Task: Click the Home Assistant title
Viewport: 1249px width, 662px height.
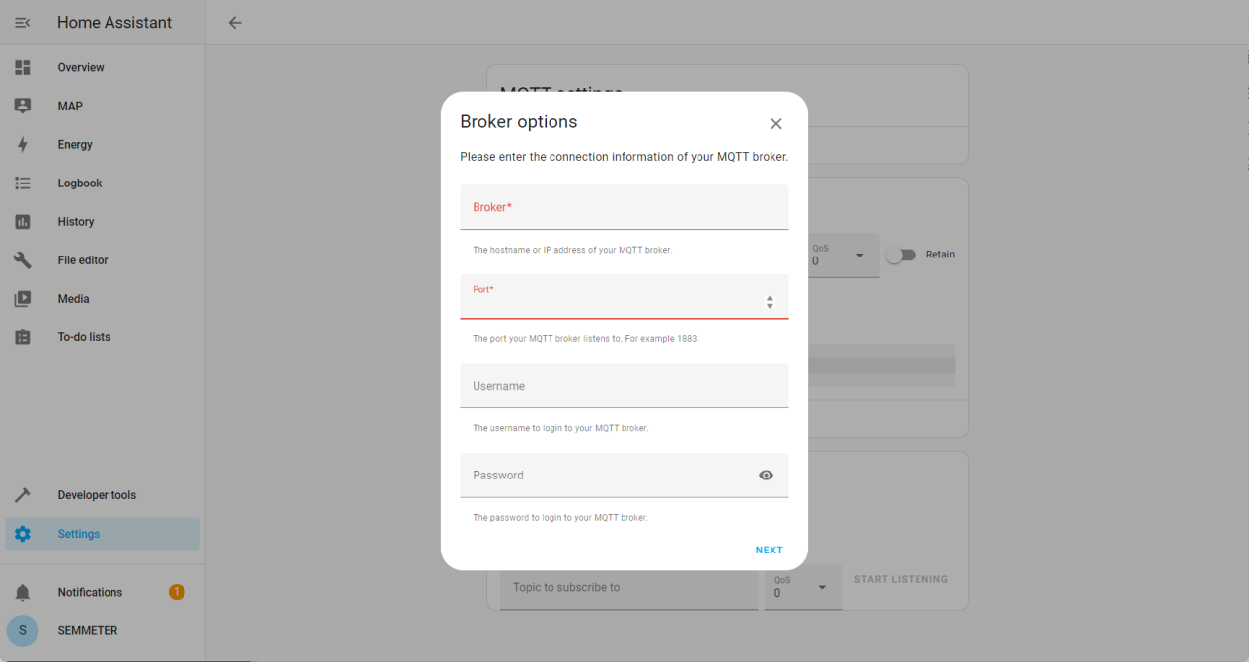Action: 114,23
